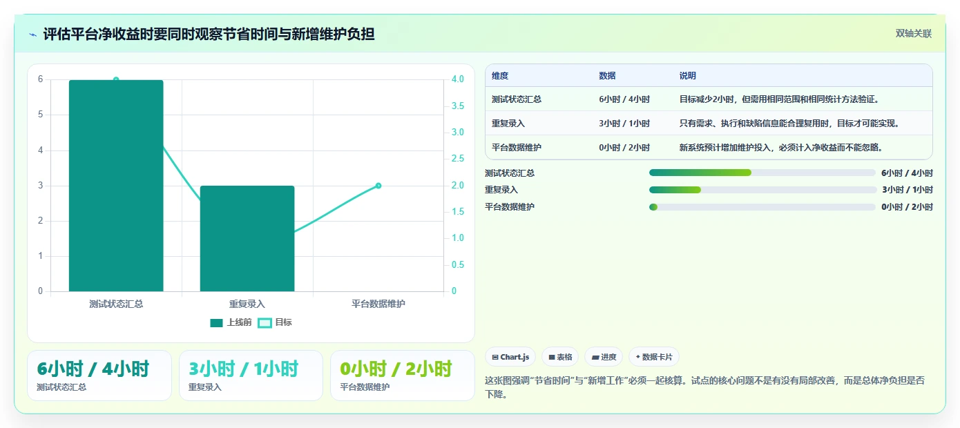Click the lightning icon beside the title
The width and height of the screenshot is (960, 428).
tap(33, 34)
